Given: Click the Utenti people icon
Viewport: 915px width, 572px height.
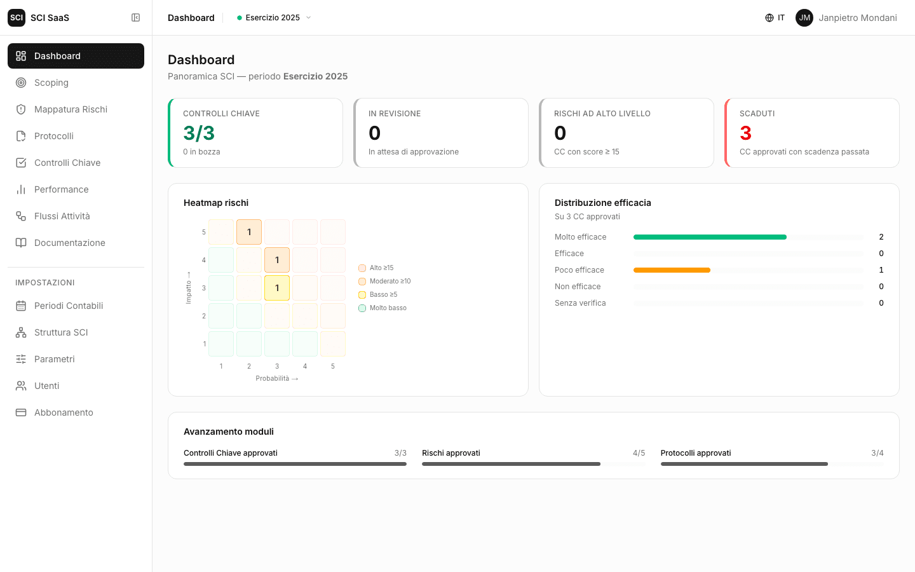Looking at the screenshot, I should tap(21, 386).
